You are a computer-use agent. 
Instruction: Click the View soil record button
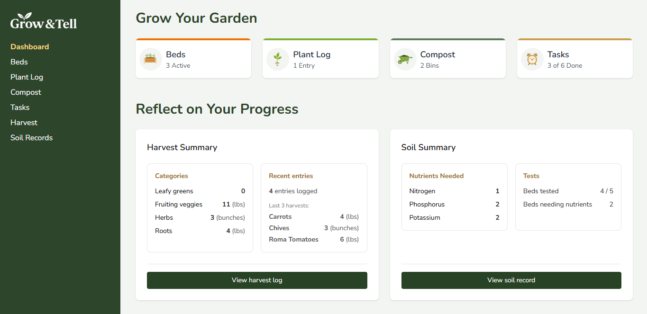(511, 280)
